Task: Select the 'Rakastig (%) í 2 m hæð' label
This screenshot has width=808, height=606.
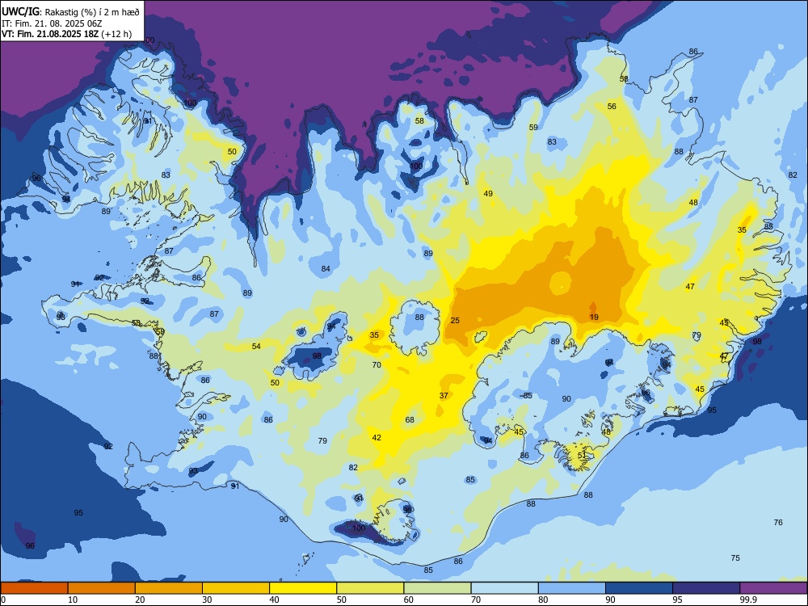Action: [x=92, y=11]
